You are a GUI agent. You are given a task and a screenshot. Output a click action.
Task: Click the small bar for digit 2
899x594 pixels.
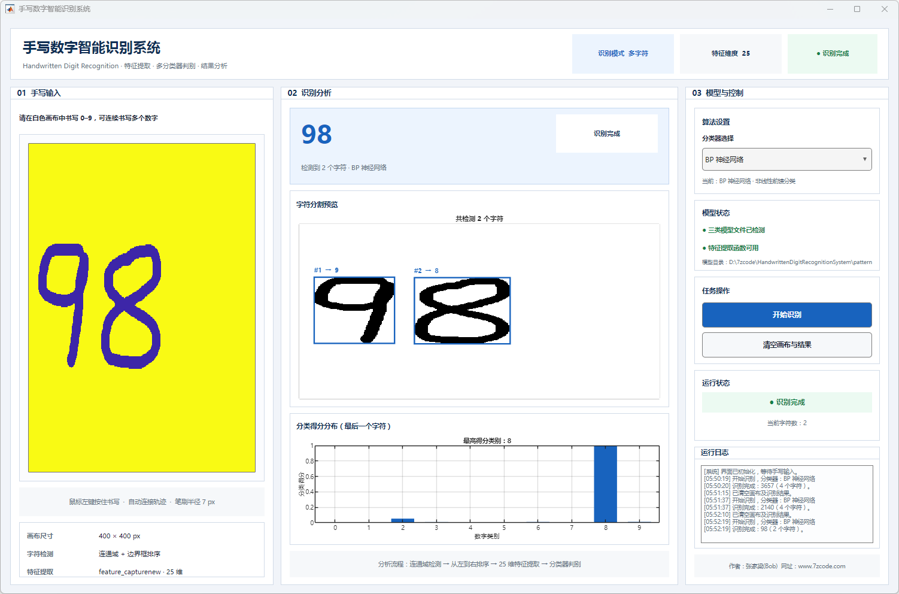pos(403,520)
